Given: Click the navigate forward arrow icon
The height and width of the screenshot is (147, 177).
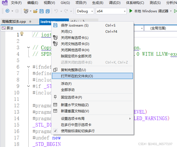Looking at the screenshot, I should tap(17, 11).
